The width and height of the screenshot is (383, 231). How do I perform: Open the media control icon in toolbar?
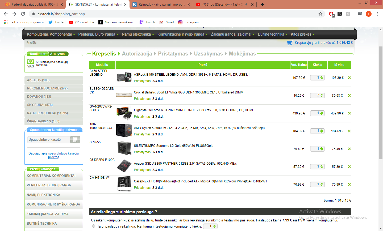(x=360, y=14)
